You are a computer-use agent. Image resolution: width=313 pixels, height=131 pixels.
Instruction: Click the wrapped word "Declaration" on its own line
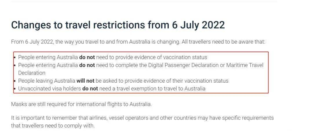pyautogui.click(x=32, y=73)
